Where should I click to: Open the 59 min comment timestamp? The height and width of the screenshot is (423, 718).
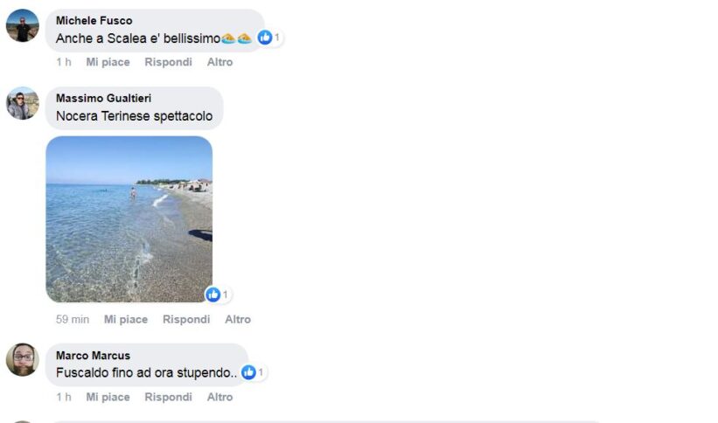point(73,320)
